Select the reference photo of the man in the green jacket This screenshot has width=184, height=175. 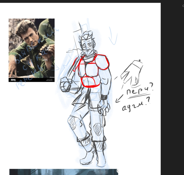pos(32,50)
